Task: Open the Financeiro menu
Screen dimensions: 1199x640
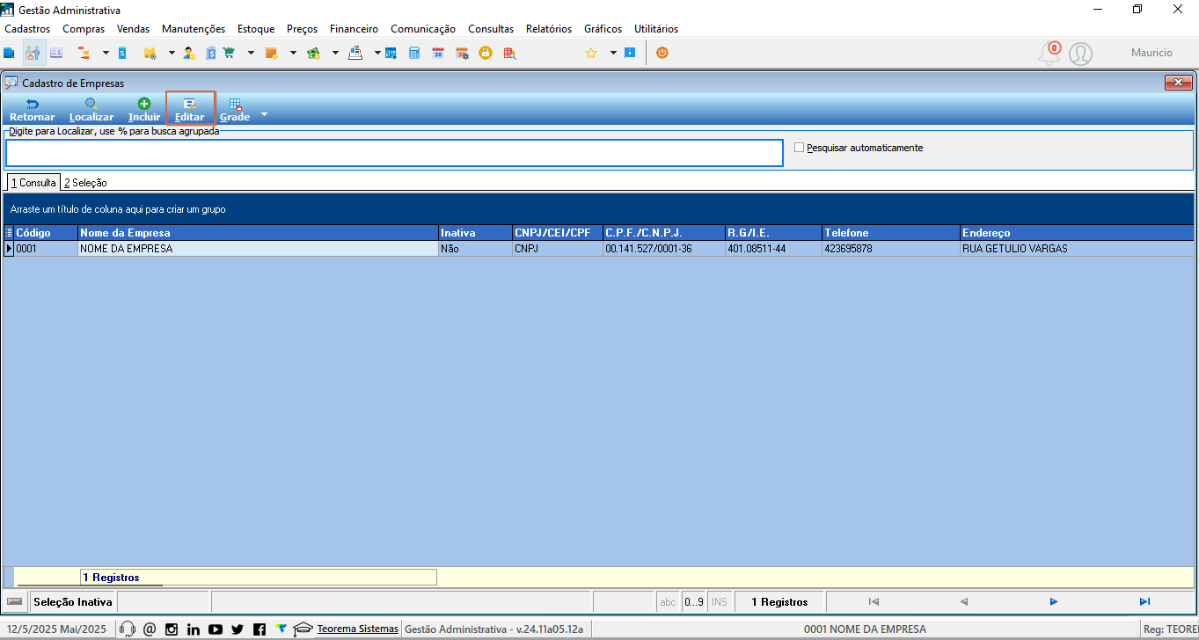Action: (354, 29)
